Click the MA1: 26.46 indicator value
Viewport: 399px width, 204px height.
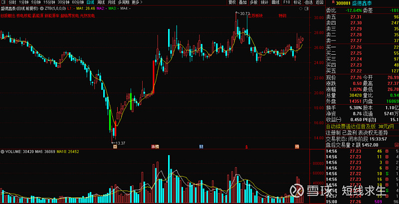pyautogui.click(x=86, y=8)
